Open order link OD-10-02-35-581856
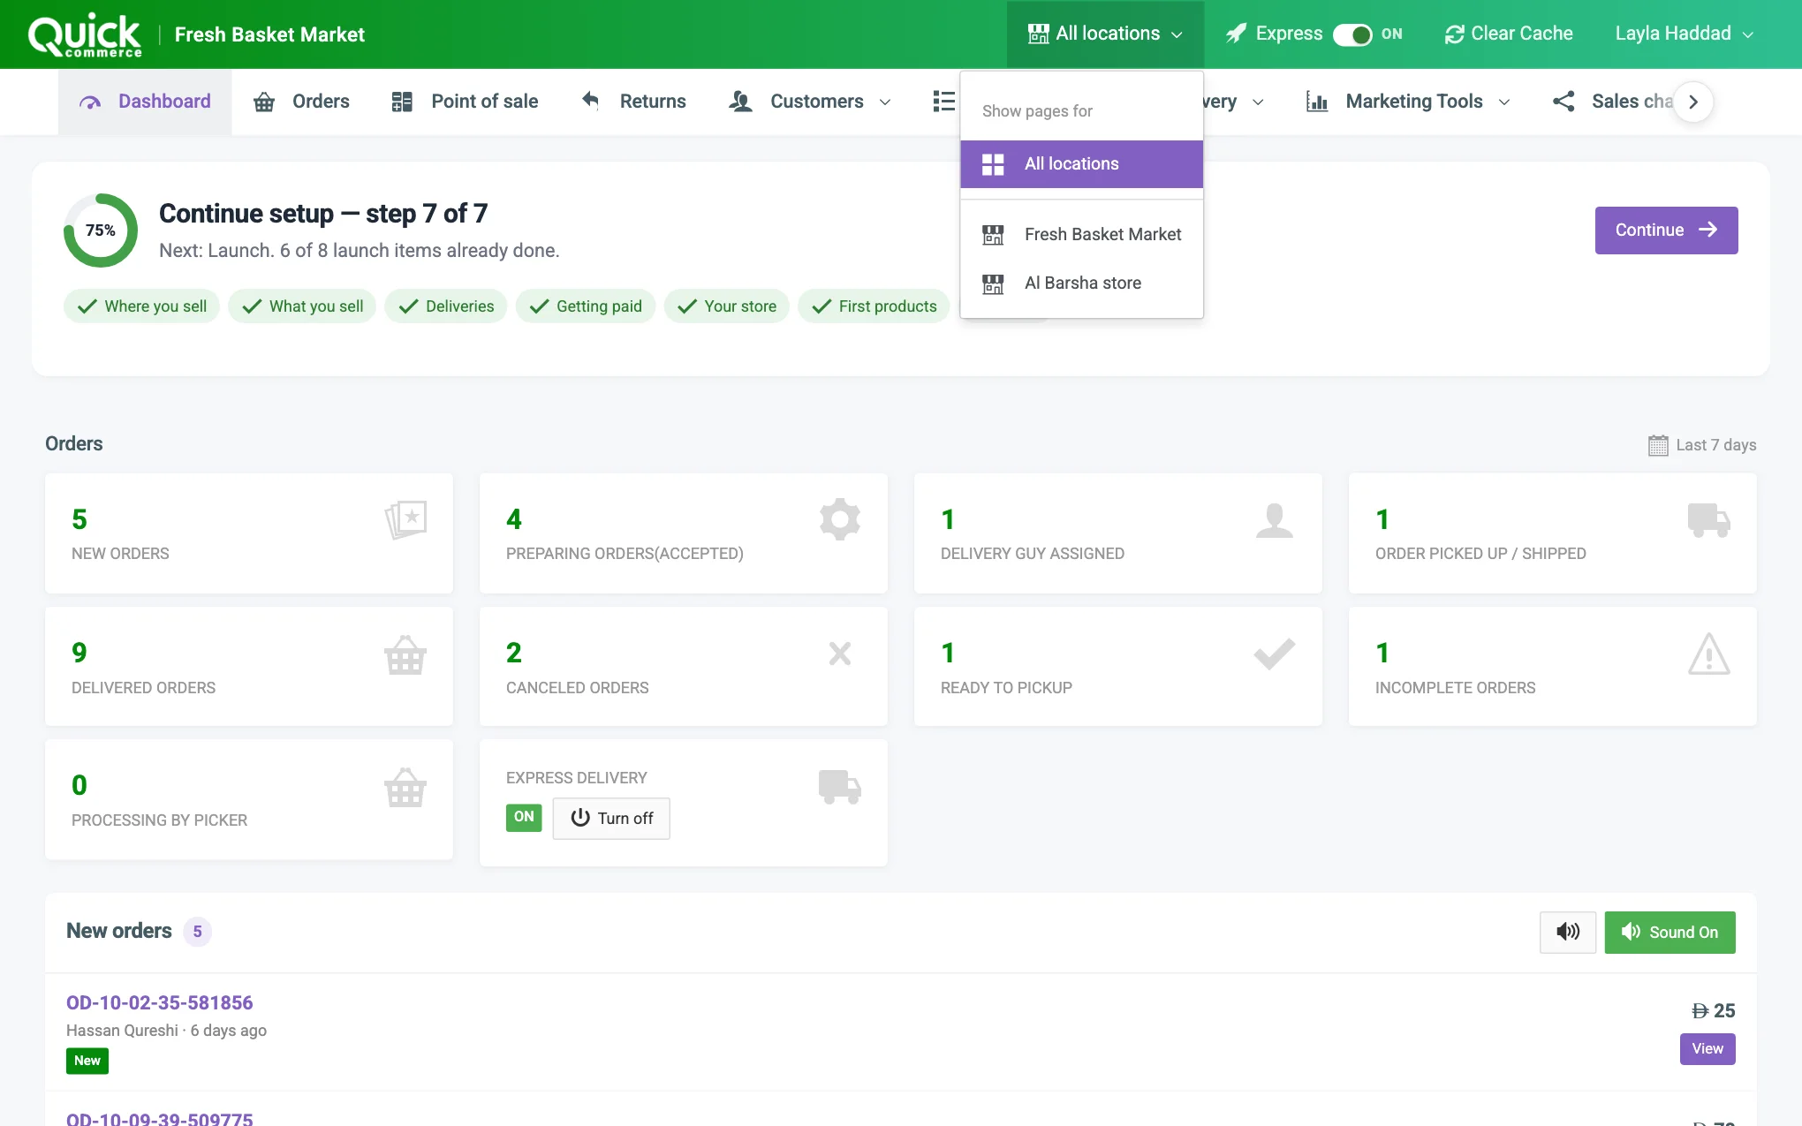The image size is (1802, 1126). pyautogui.click(x=159, y=1003)
